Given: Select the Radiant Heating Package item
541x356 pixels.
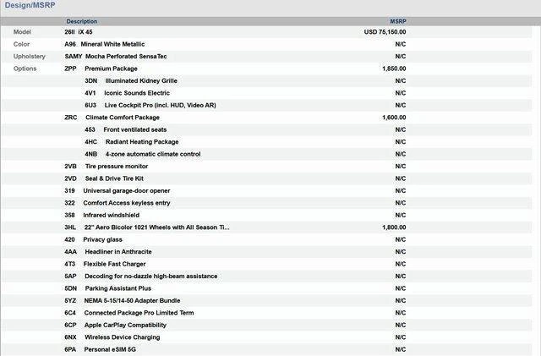Looking at the screenshot, I should (141, 142).
